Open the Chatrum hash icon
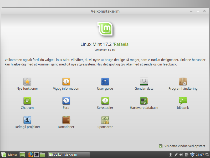Image resolution: width=210 pixels, height=158 pixels. (x=27, y=101)
